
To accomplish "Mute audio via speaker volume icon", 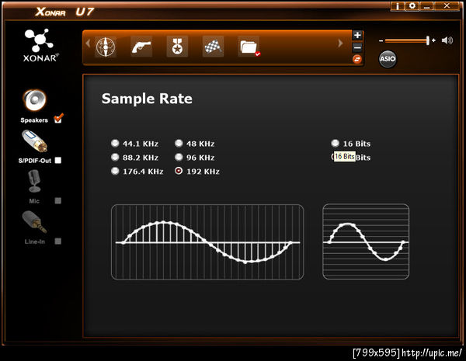I will (447, 40).
